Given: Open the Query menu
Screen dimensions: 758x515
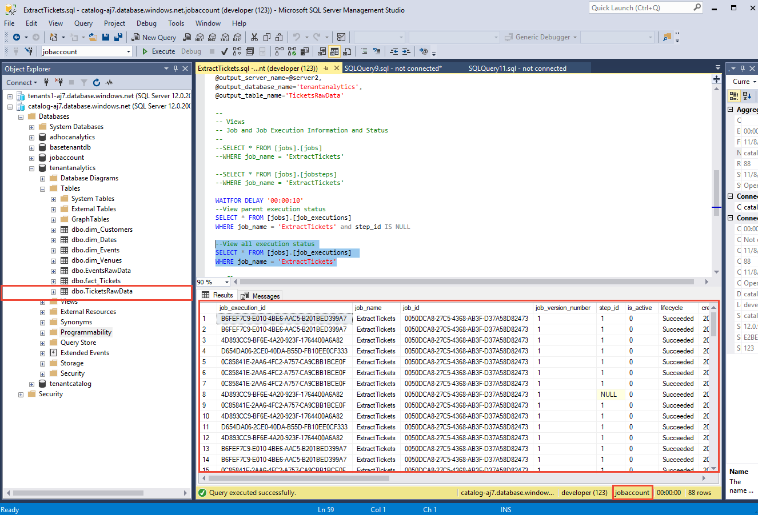Looking at the screenshot, I should pyautogui.click(x=83, y=23).
